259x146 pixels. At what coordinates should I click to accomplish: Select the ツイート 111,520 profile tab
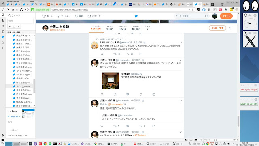[96, 28]
